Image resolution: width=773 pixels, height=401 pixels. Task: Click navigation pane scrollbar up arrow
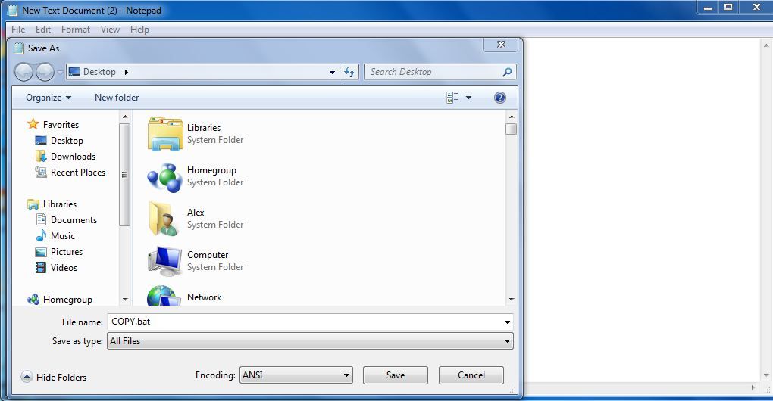tap(125, 117)
